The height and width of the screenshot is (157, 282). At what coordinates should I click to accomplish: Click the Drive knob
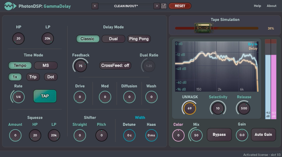click(x=80, y=97)
